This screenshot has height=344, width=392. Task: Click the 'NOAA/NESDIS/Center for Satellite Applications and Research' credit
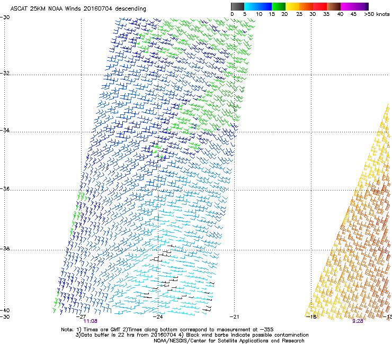pos(229,341)
